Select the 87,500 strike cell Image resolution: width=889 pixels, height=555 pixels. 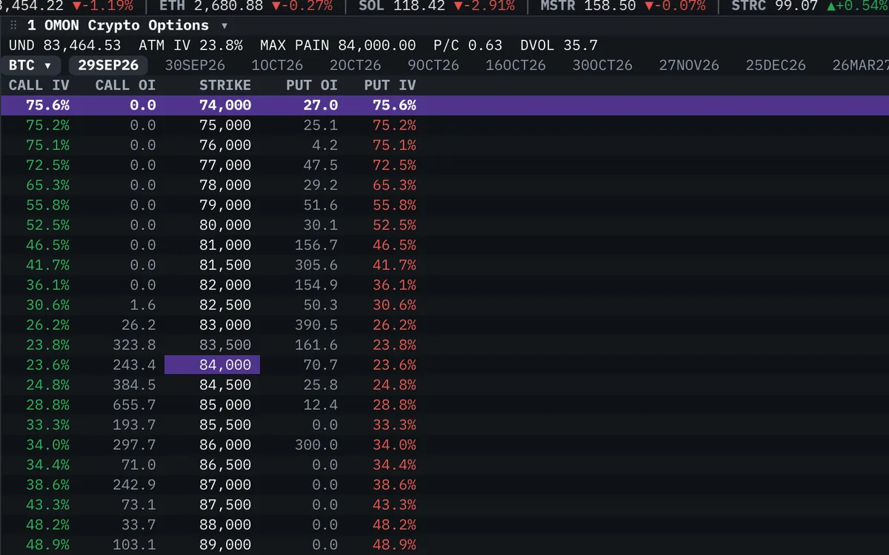tap(225, 505)
